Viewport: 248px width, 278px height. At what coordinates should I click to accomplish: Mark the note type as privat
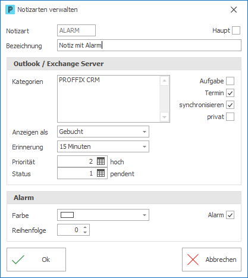[x=230, y=117]
